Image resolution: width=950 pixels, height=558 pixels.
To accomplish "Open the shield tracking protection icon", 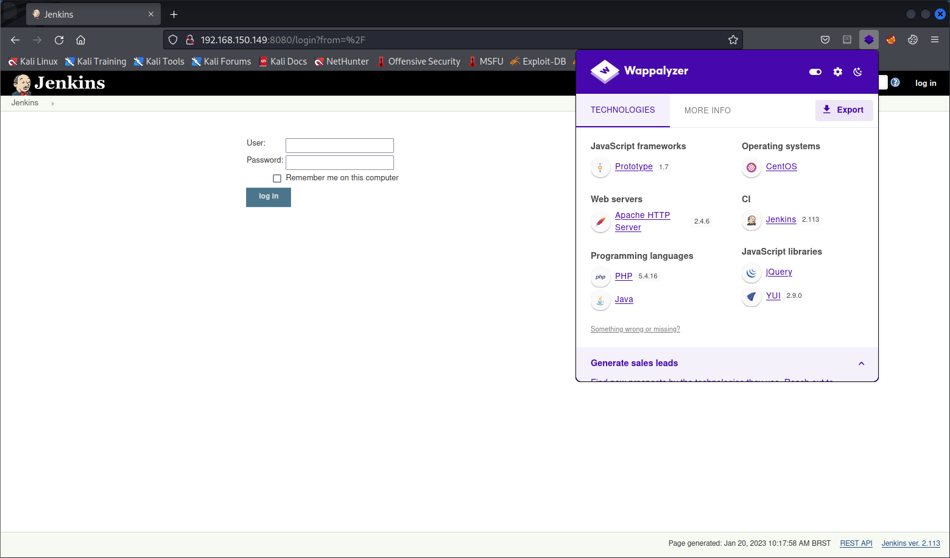I will (x=173, y=40).
